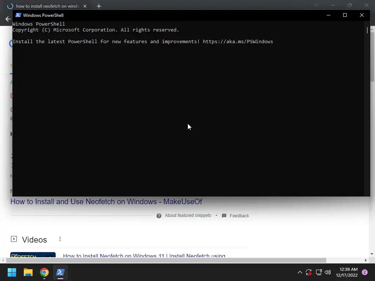Open the Videos section options menu
The image size is (375, 281).
click(x=60, y=239)
